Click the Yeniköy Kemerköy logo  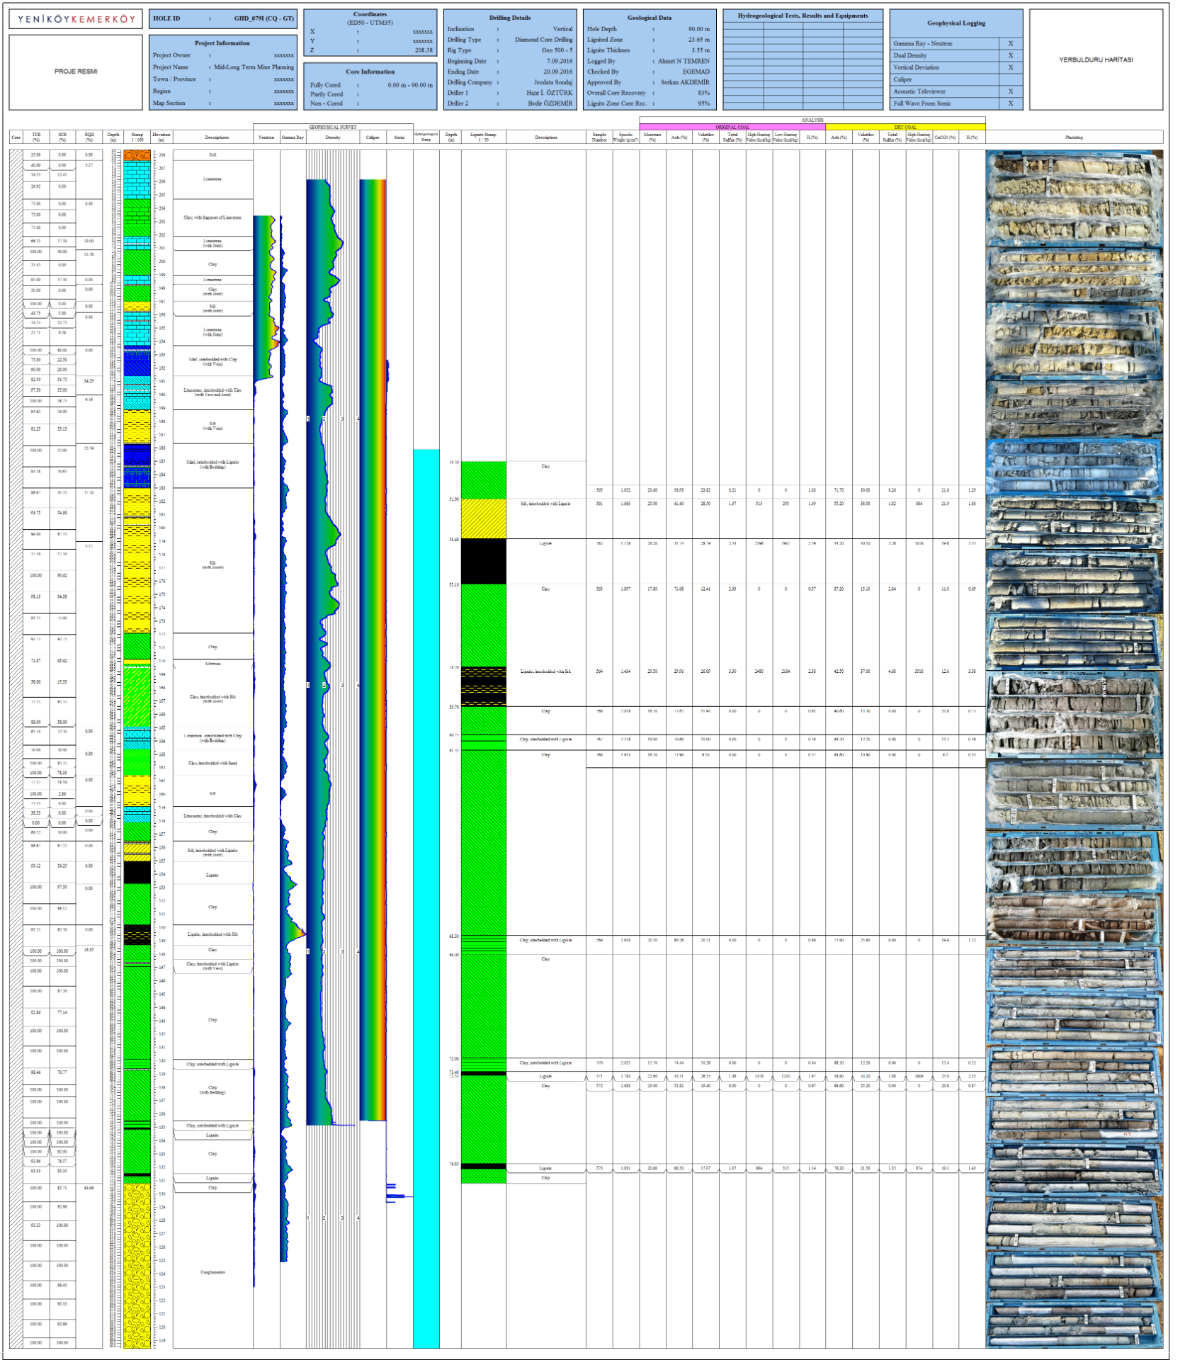tap(76, 19)
